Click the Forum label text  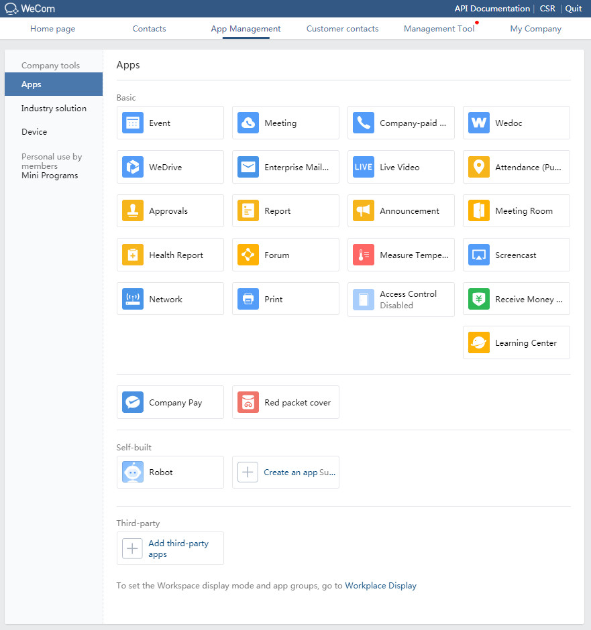277,255
